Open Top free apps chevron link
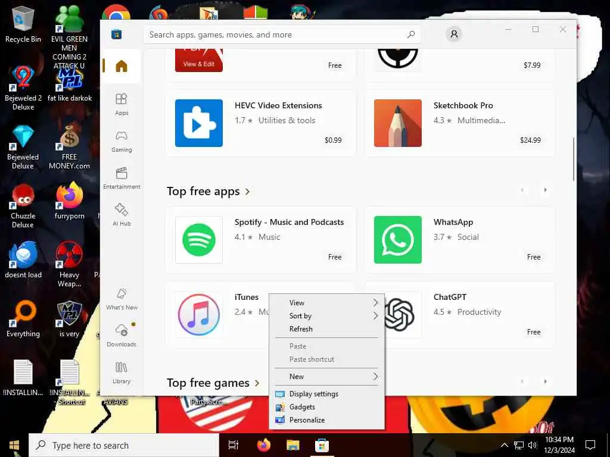 click(x=247, y=192)
